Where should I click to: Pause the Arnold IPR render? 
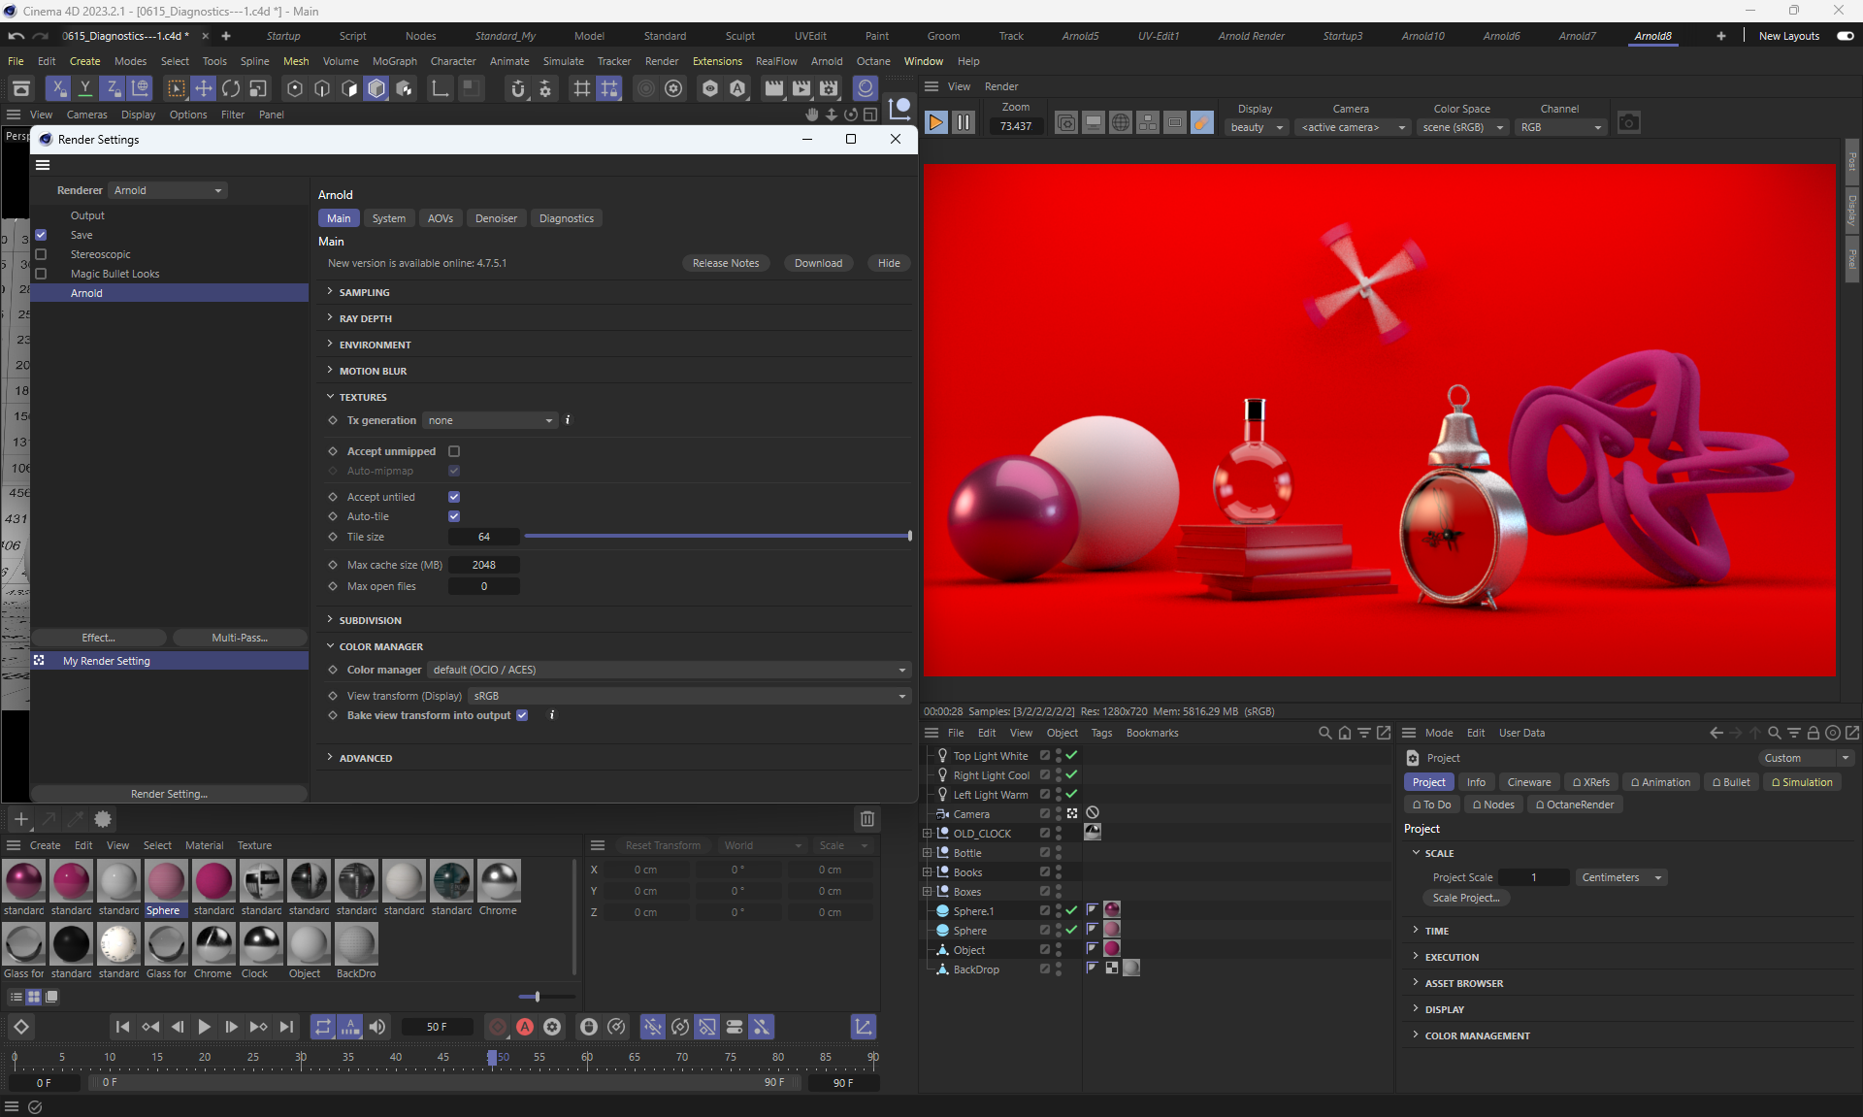click(x=963, y=122)
